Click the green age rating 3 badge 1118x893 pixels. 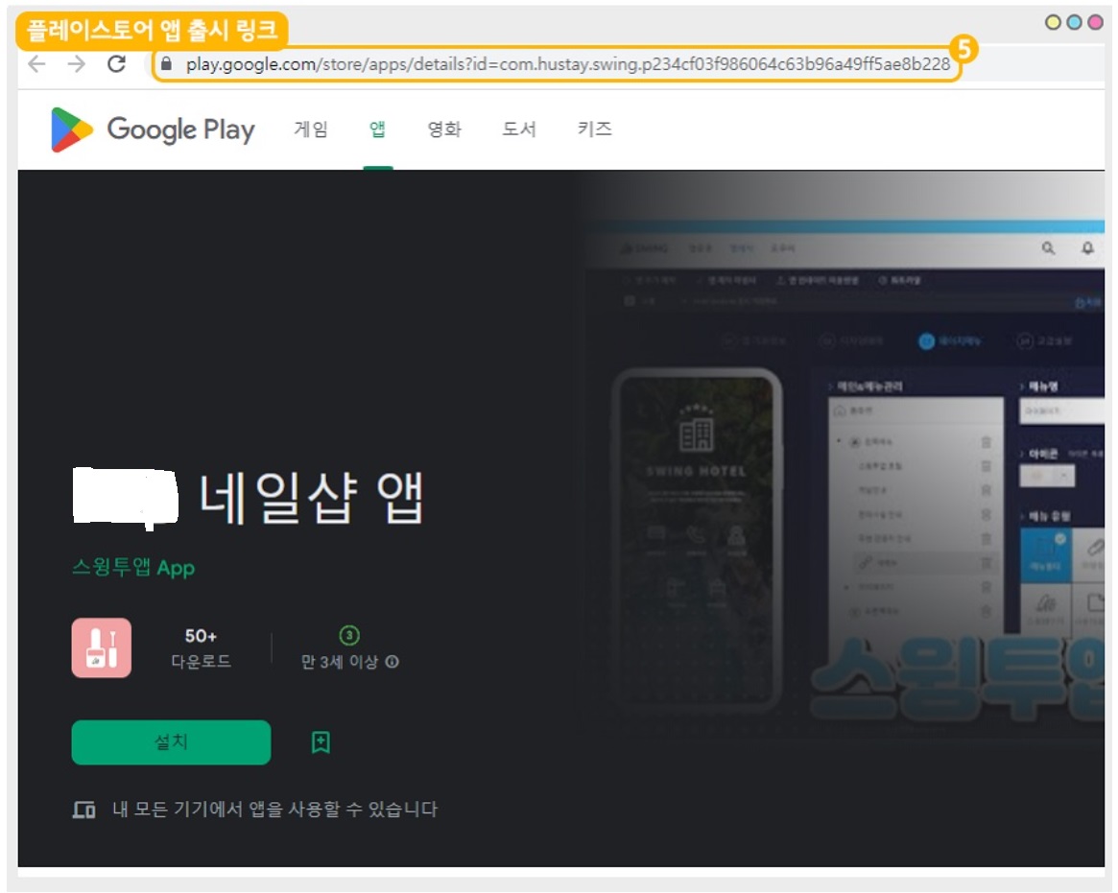349,635
